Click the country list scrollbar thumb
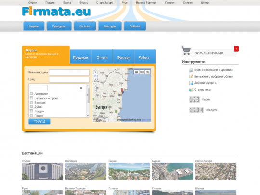The height and width of the screenshot is (195, 260). [x=88, y=95]
